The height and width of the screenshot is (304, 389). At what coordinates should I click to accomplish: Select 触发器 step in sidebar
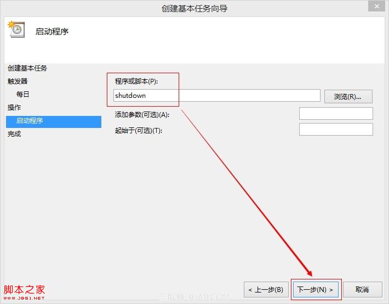pyautogui.click(x=18, y=81)
